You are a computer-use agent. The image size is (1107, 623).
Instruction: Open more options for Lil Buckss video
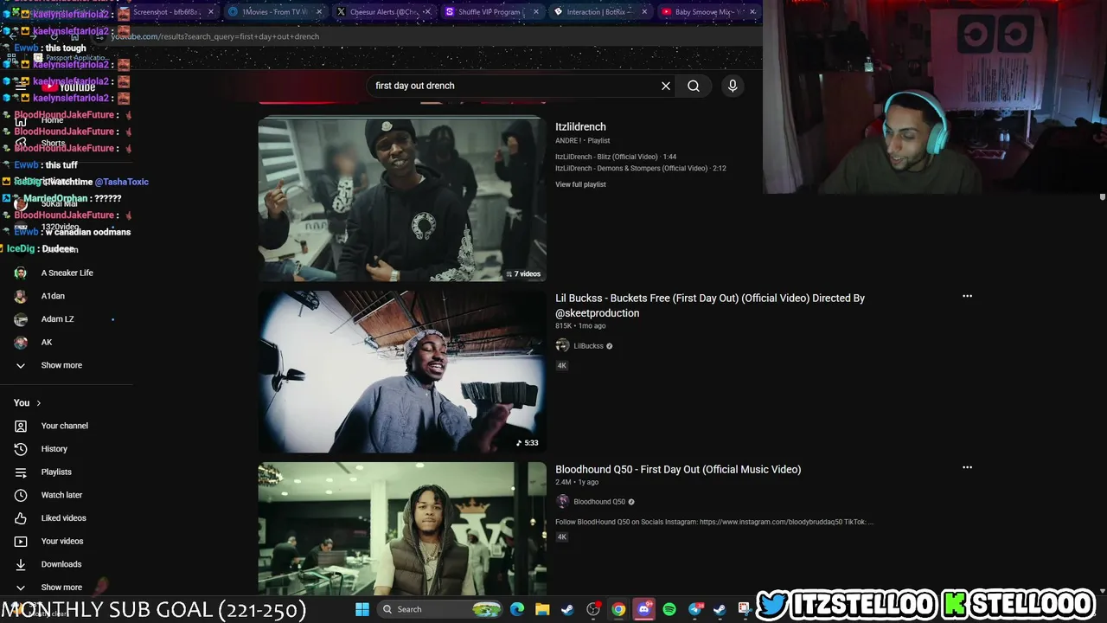967,296
